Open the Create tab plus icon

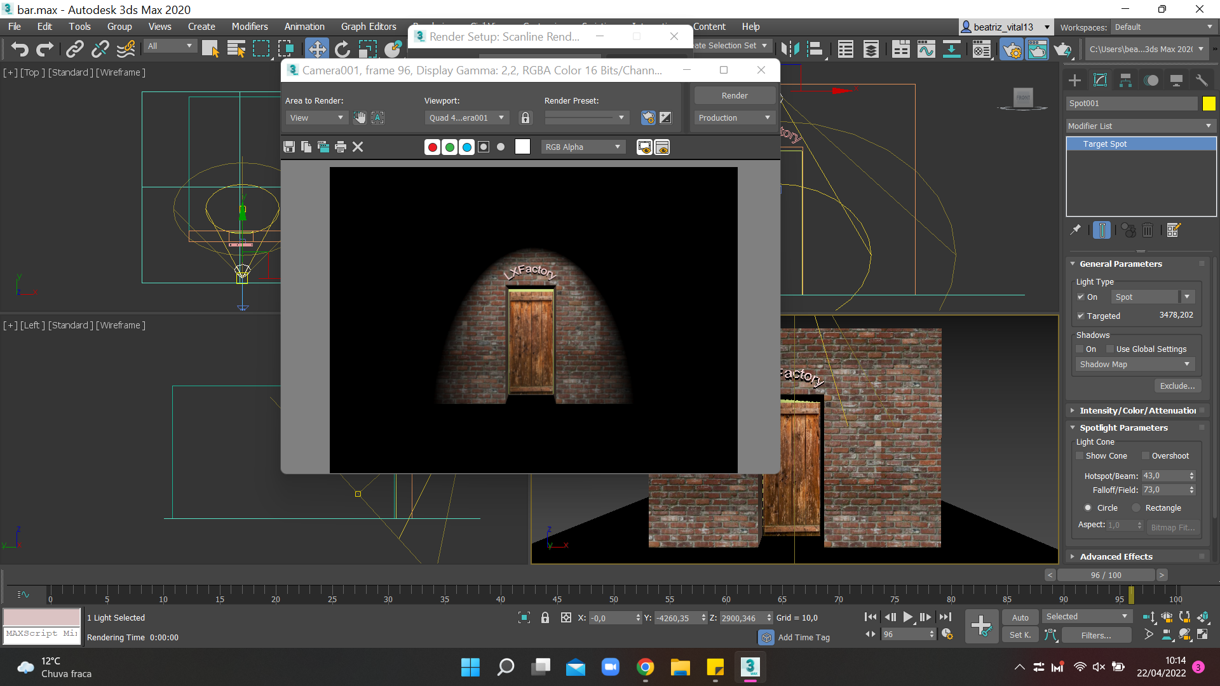pos(1074,80)
